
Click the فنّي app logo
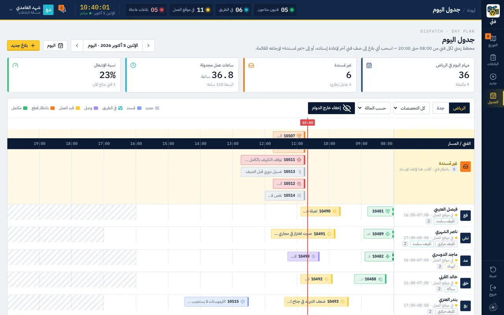click(493, 11)
